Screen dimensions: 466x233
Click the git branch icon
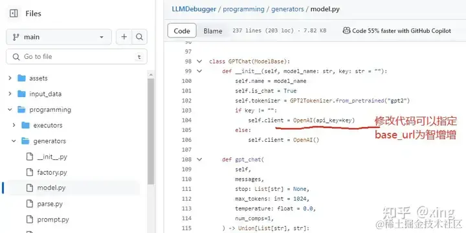coord(16,37)
